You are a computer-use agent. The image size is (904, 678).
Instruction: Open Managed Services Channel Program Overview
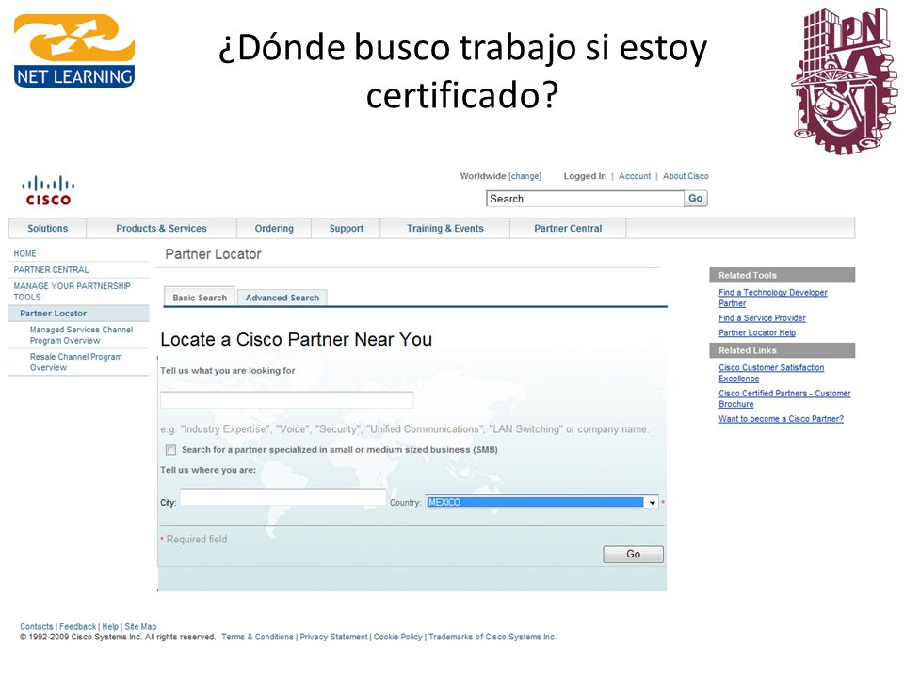pyautogui.click(x=81, y=335)
